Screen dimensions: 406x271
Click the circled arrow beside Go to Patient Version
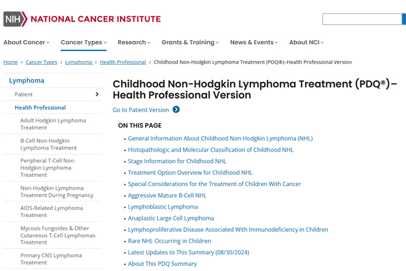click(x=176, y=110)
